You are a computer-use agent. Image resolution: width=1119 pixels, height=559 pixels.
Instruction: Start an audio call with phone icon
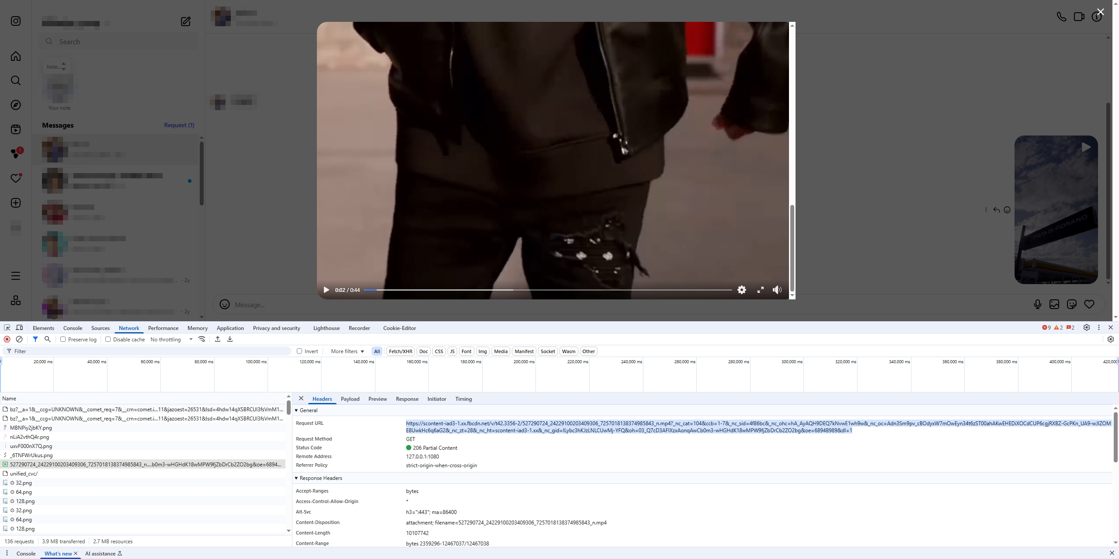(1061, 17)
